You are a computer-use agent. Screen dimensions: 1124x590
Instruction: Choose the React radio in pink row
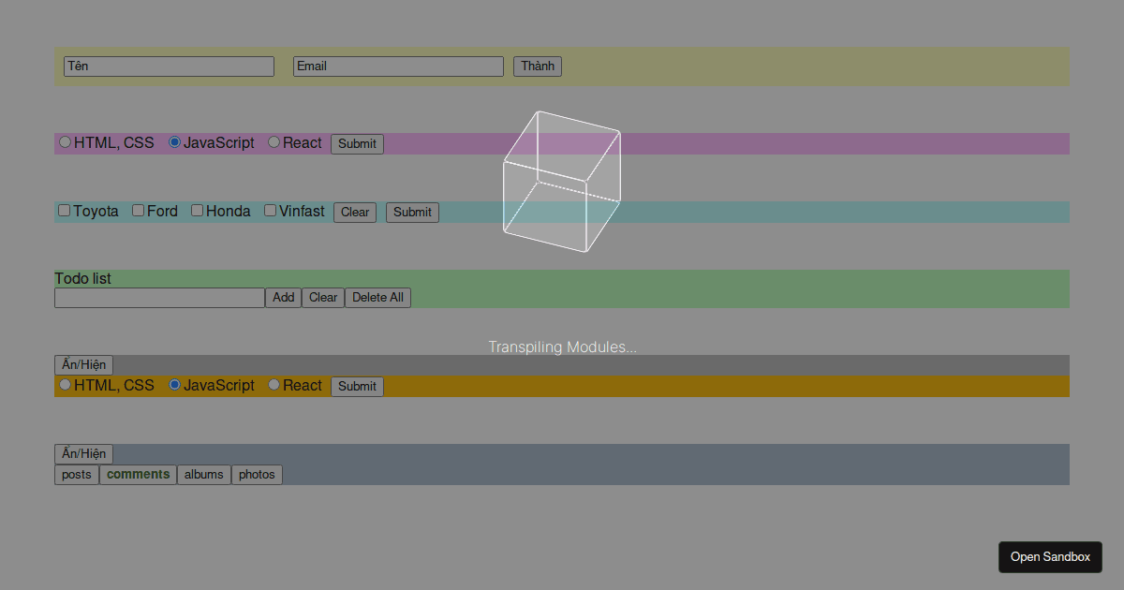pyautogui.click(x=274, y=142)
